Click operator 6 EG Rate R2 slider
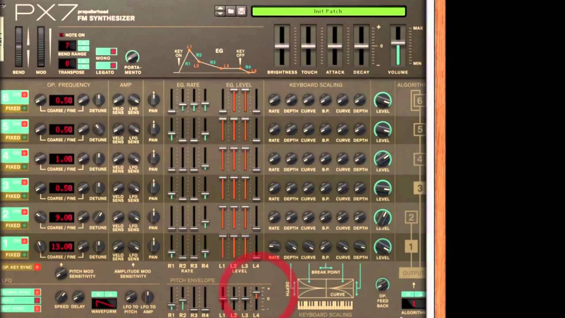The width and height of the screenshot is (565, 318). pos(182,101)
